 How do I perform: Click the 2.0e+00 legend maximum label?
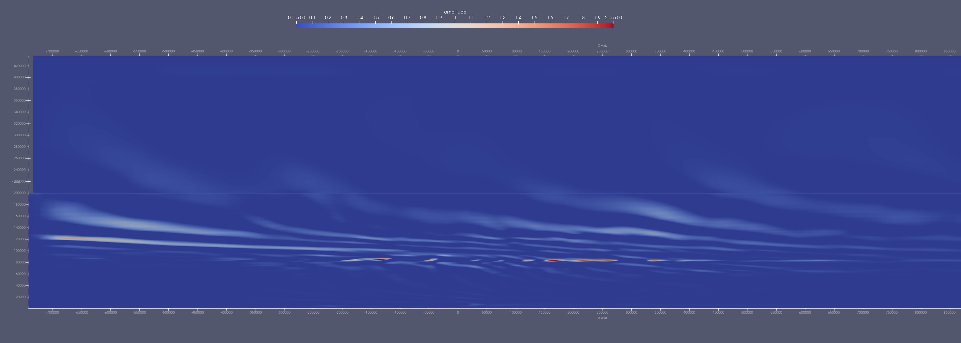(x=614, y=17)
